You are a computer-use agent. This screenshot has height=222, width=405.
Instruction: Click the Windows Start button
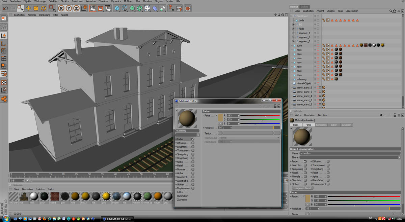[6, 219]
